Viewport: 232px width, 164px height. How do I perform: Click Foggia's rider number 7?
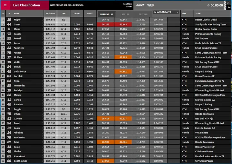pyautogui.click(x=9, y=109)
